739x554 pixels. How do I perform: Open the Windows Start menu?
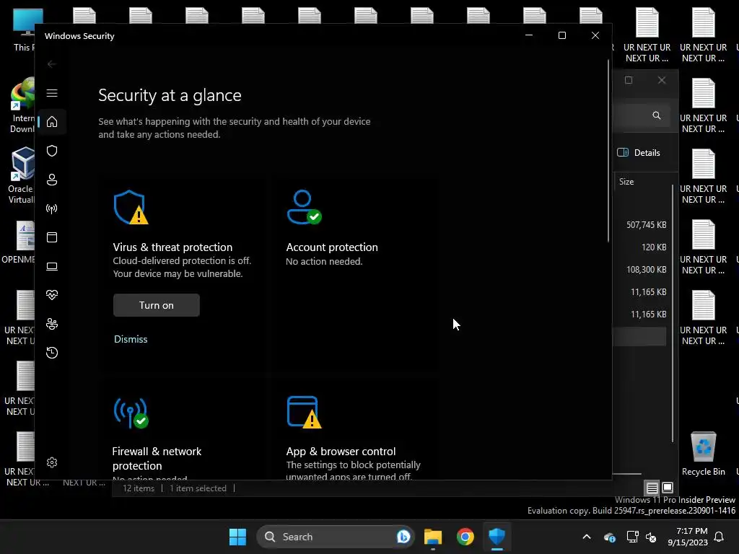click(x=237, y=537)
